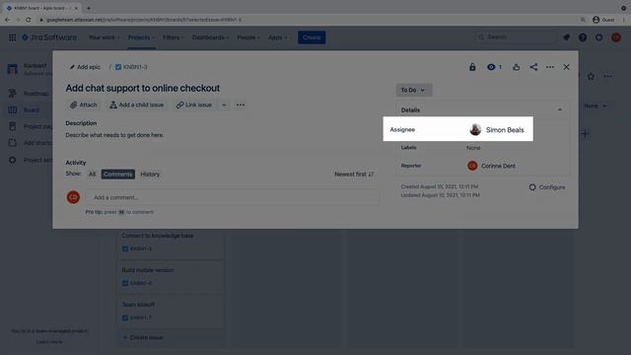Image resolution: width=631 pixels, height=355 pixels.
Task: Click the Kanban1 project avatar icon
Action: click(13, 69)
